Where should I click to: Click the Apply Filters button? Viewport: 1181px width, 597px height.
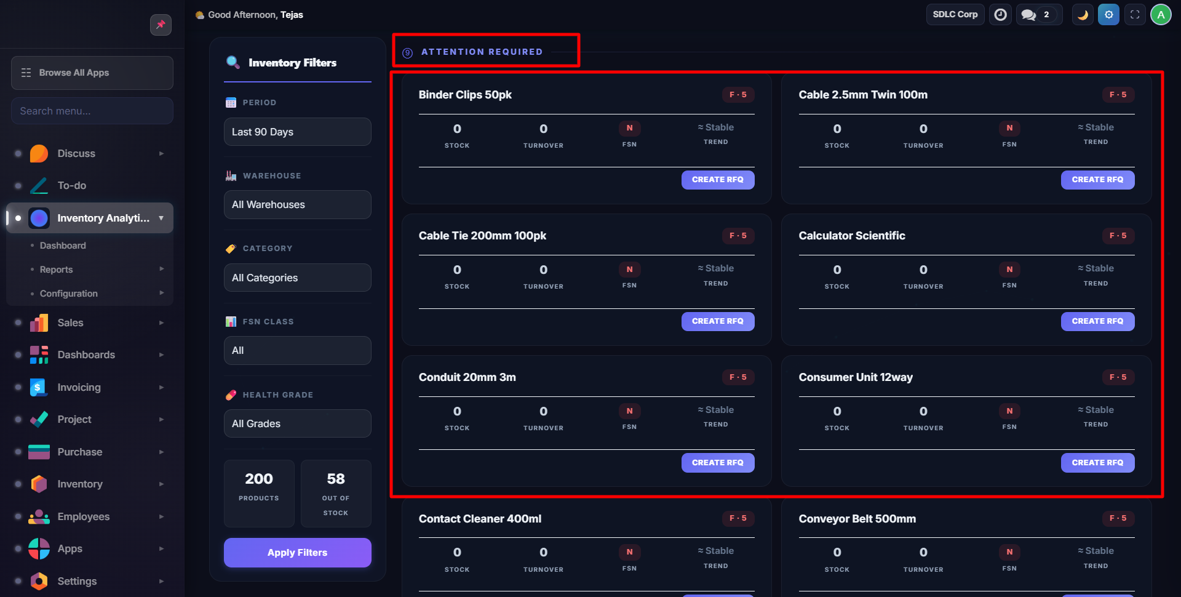[297, 553]
